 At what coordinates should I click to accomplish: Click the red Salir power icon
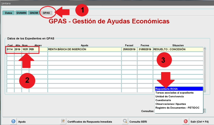pyautogui.click(x=186, y=121)
